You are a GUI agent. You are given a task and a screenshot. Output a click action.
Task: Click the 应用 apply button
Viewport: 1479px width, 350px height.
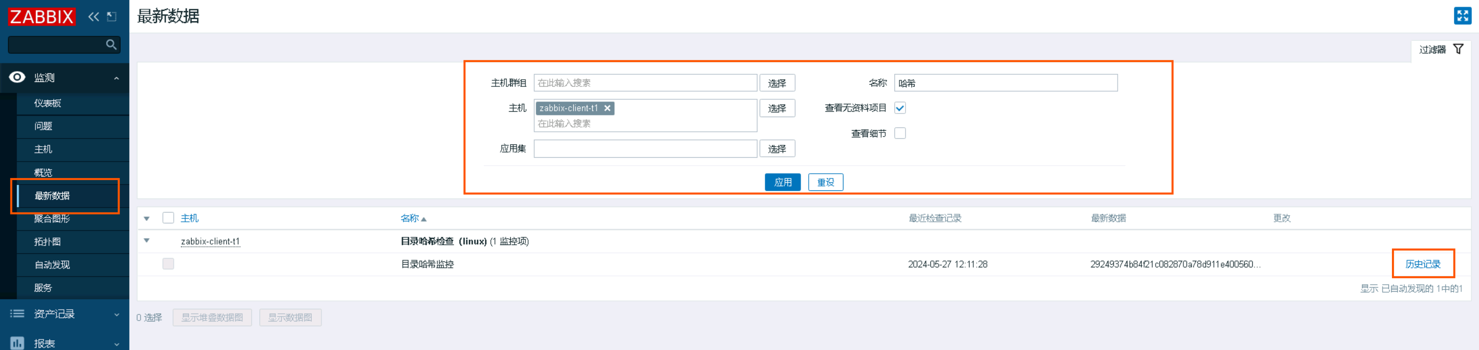tap(783, 182)
